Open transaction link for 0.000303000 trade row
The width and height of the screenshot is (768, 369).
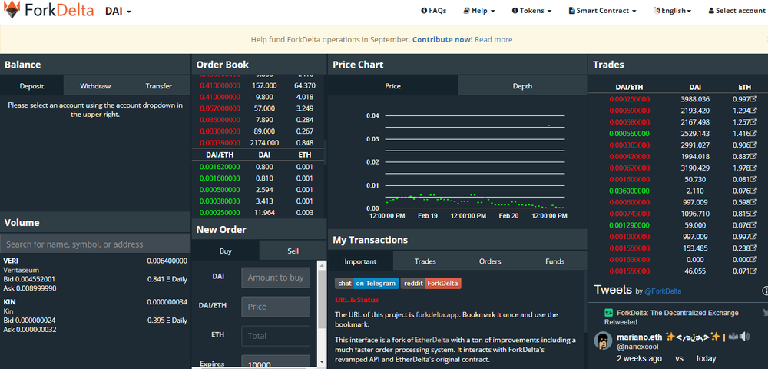pyautogui.click(x=754, y=145)
